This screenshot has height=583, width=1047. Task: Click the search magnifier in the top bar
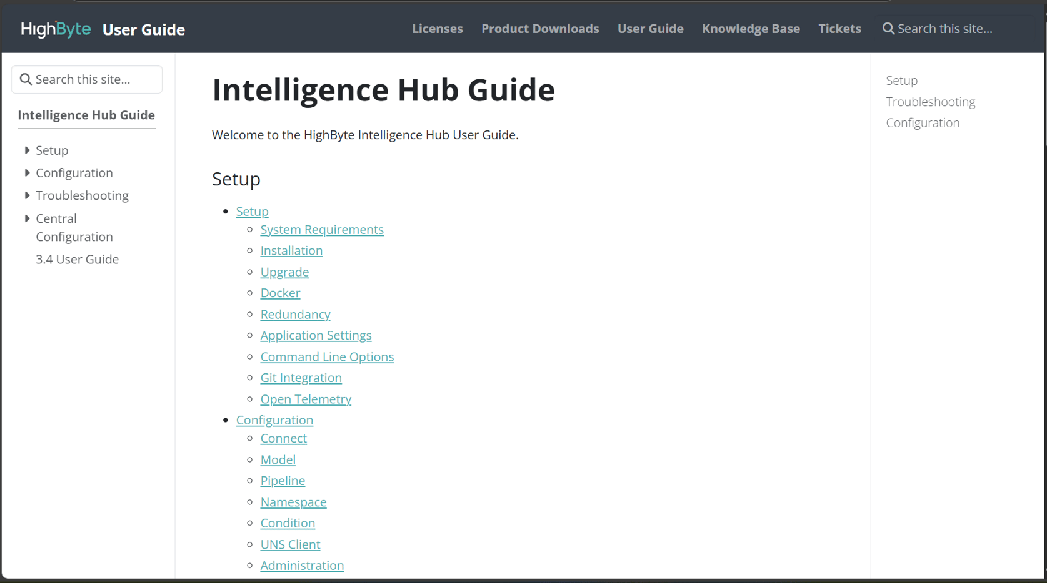[x=888, y=29]
